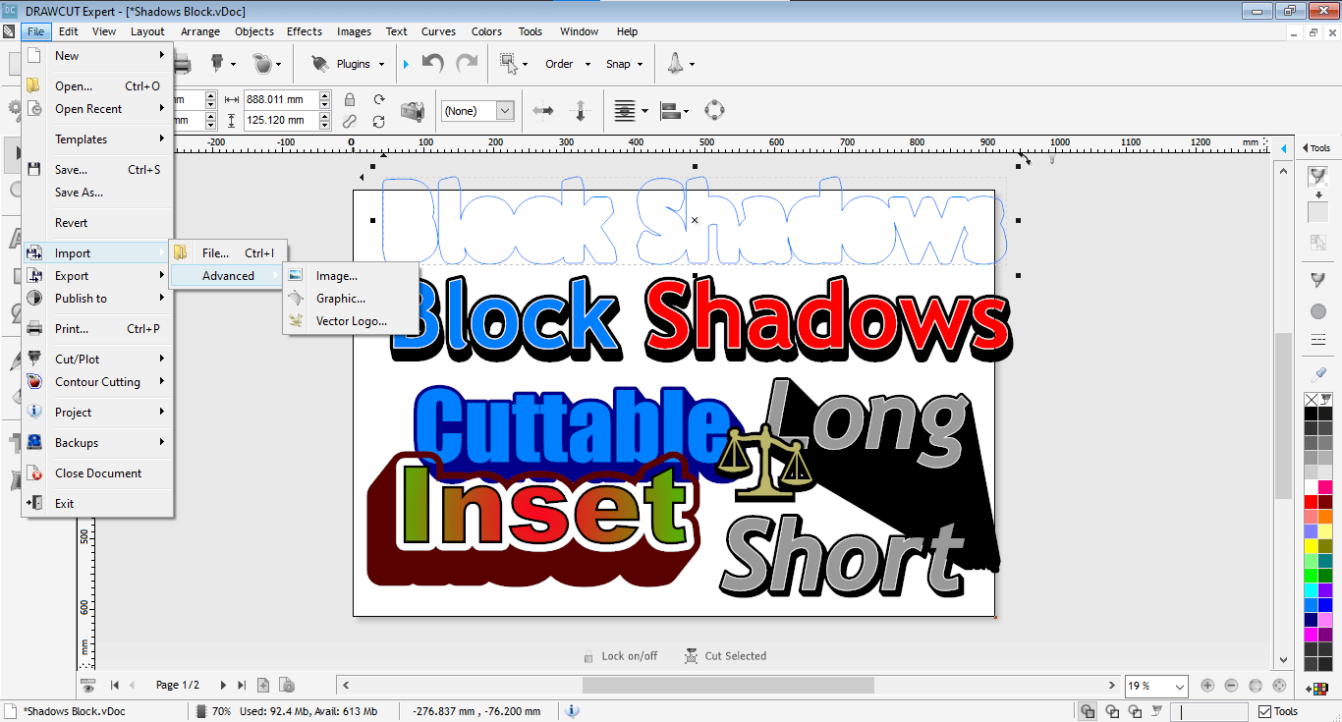Expand the Contour Cutting submenu
Viewport: 1342px width, 722px height.
click(97, 382)
